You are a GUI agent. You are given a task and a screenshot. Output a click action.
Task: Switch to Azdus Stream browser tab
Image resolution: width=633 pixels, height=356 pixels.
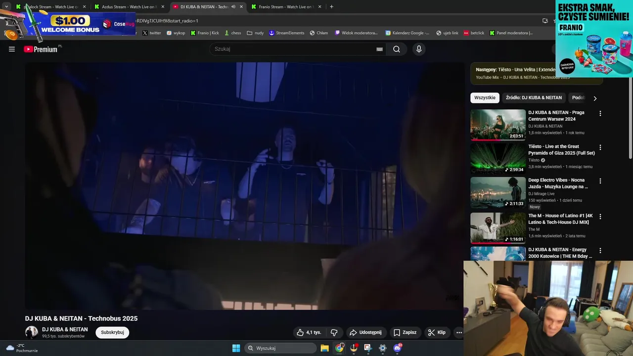[x=129, y=7]
